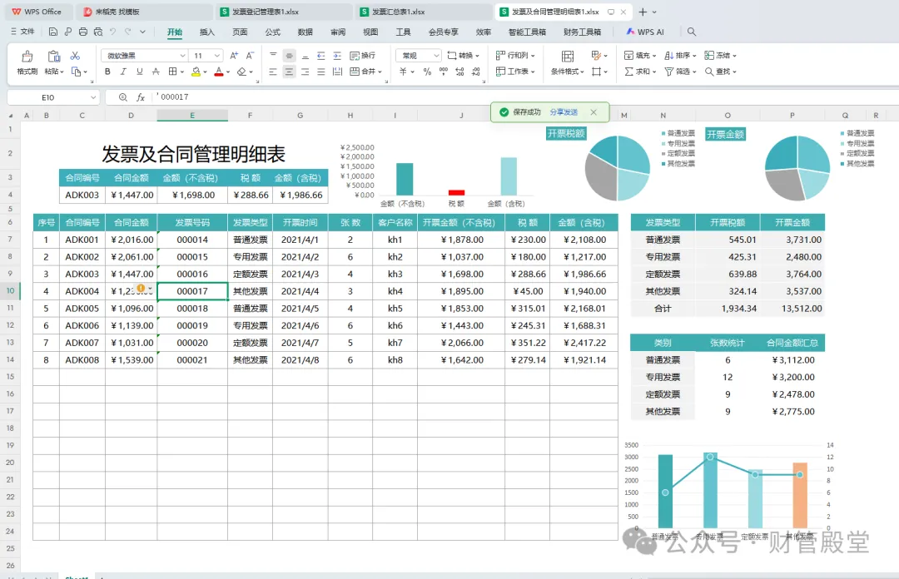Click the Format Painter (格式刷) brush icon
Viewport: 899px width, 579px height.
pos(27,57)
